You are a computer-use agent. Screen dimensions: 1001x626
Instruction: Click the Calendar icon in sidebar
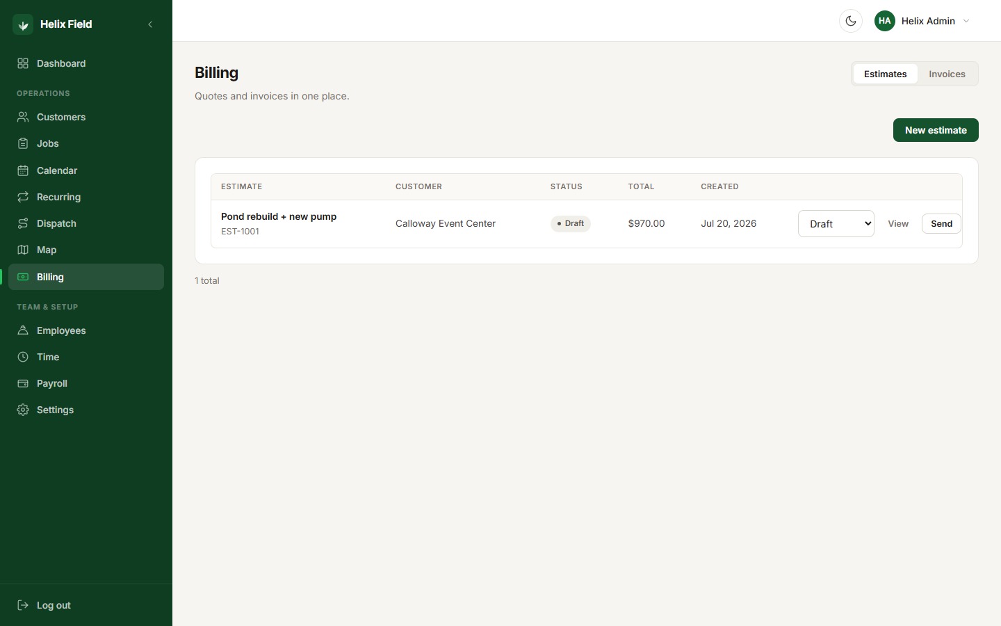coord(23,170)
